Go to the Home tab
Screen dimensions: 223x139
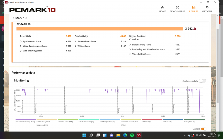[x=162, y=9]
